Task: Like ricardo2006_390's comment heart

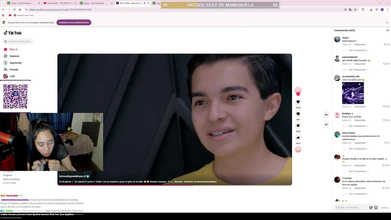Action: (x=384, y=107)
